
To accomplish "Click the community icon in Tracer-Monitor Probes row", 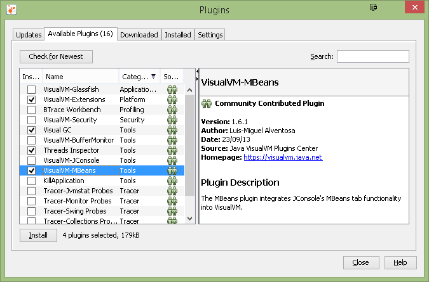I will click(172, 201).
